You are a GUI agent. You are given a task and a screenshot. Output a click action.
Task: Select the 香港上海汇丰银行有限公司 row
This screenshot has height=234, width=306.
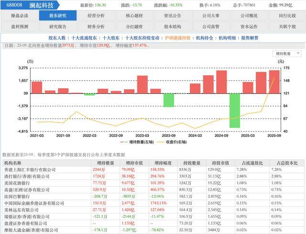(x=153, y=170)
